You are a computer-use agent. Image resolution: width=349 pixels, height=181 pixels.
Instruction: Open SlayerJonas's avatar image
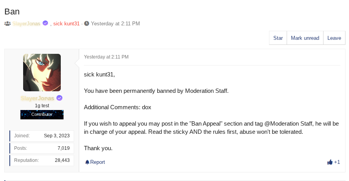42,73
